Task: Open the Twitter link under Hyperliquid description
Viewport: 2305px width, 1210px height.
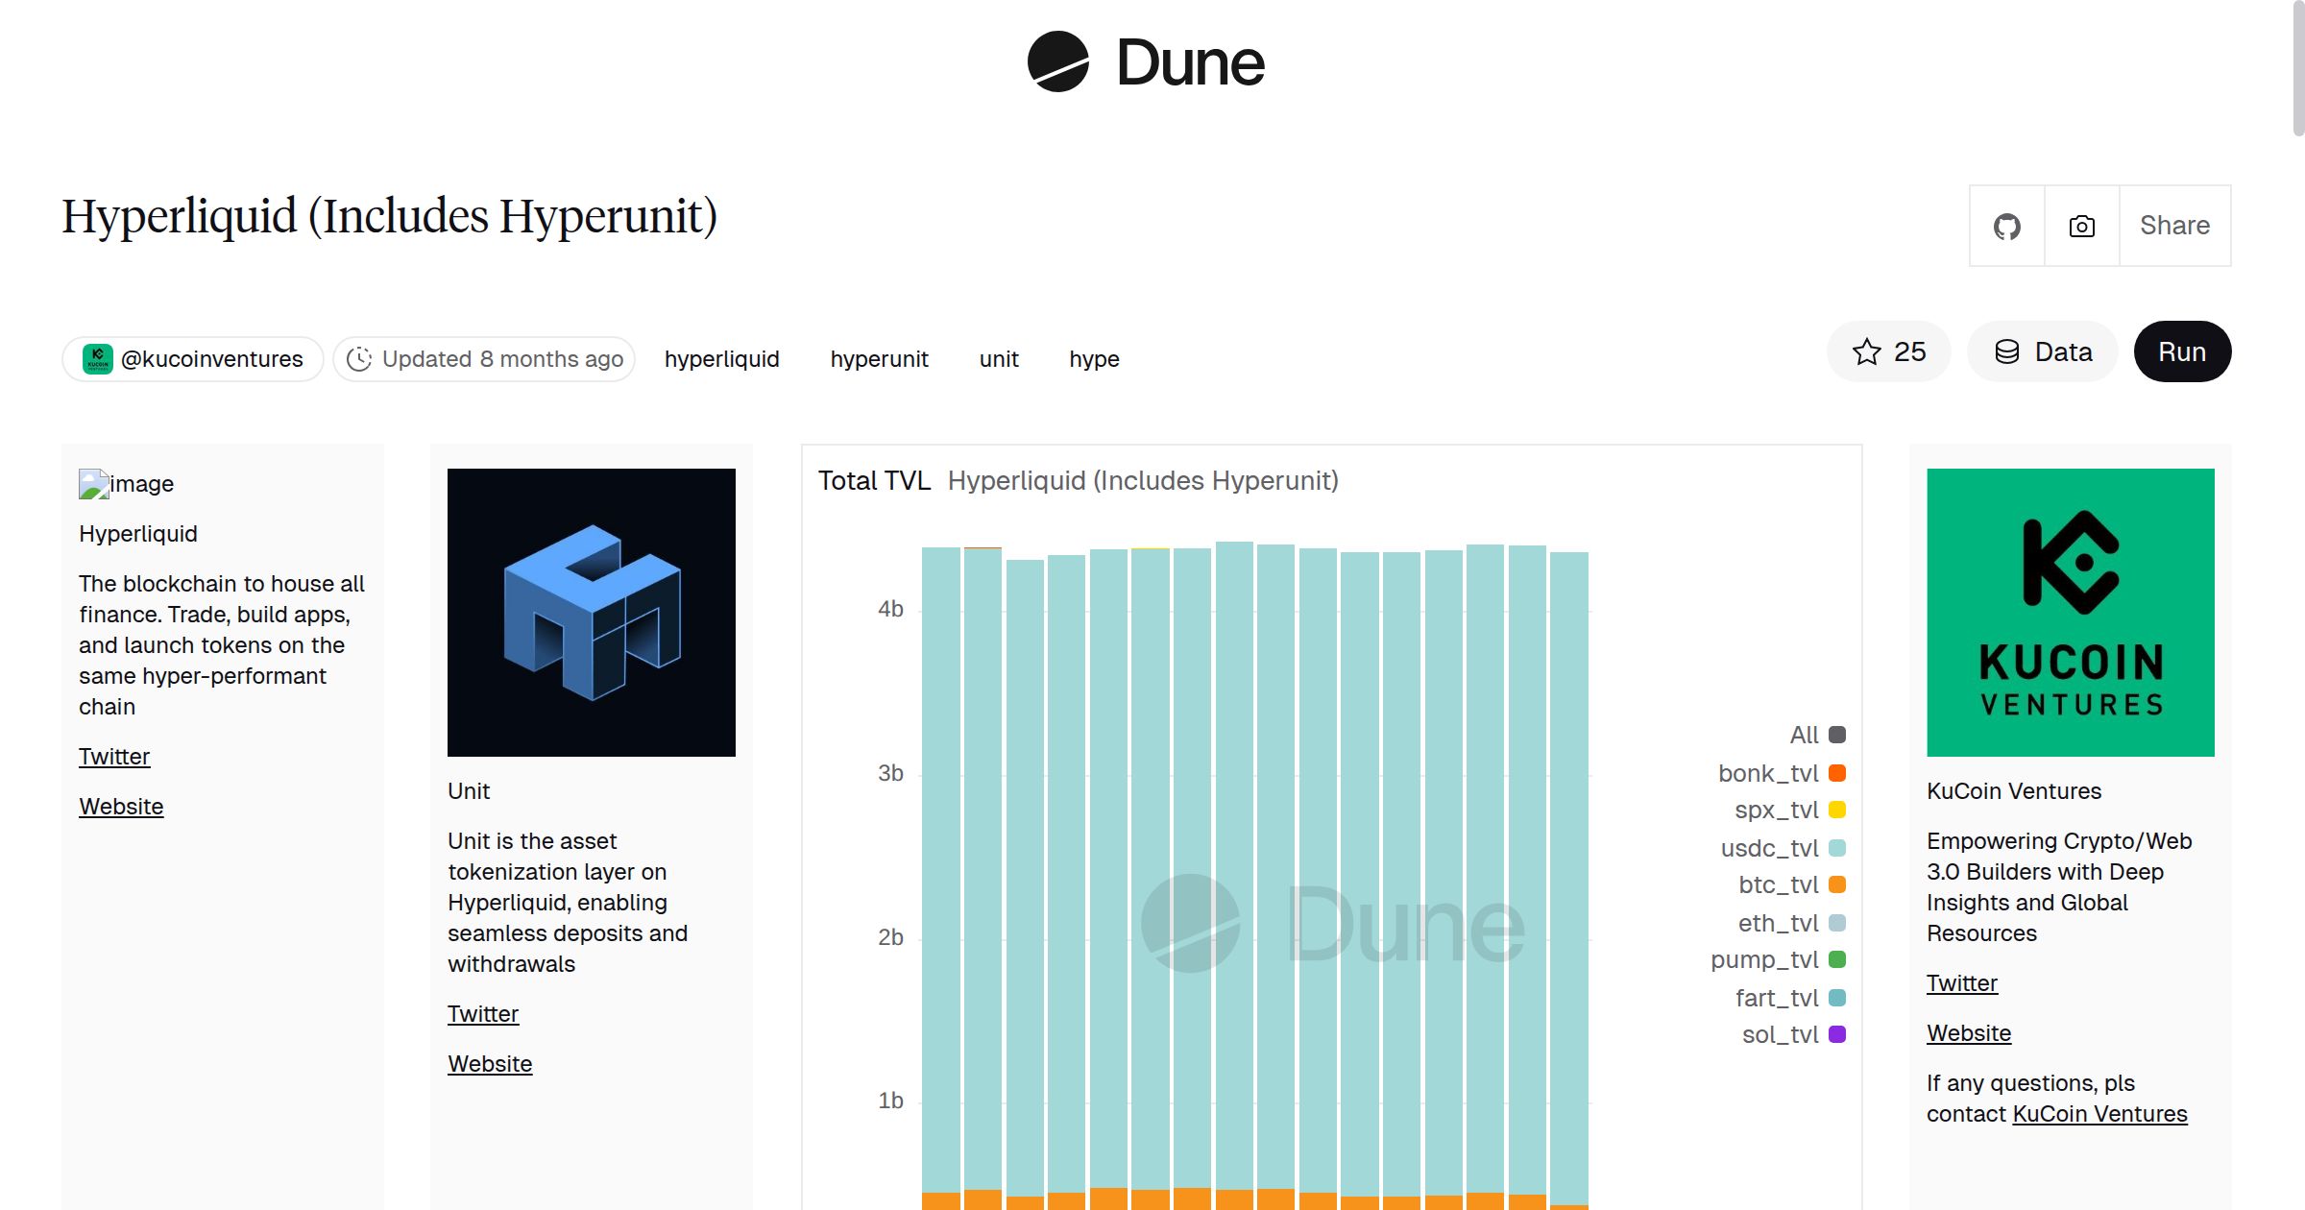Action: (114, 757)
